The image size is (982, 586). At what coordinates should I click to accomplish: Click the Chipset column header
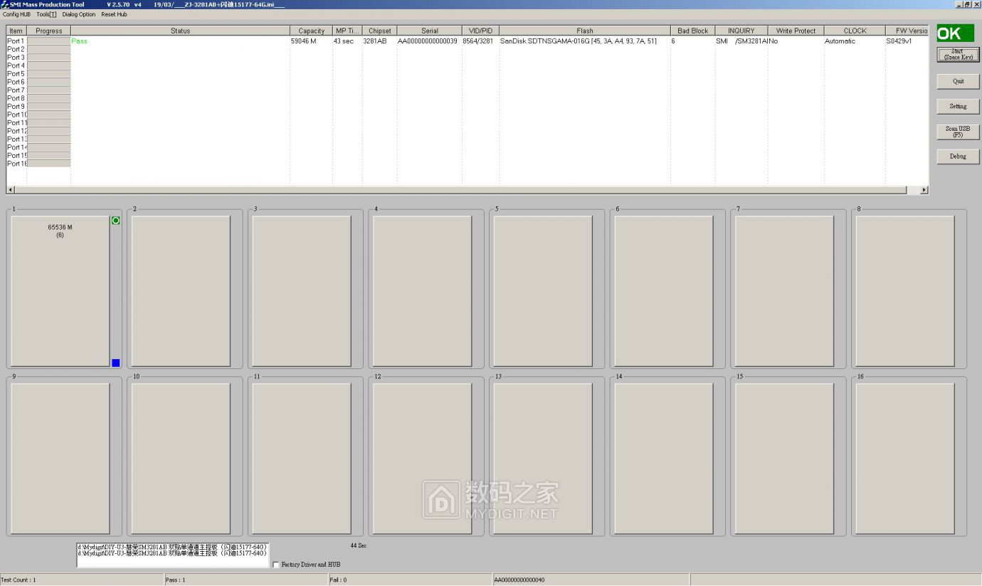[x=379, y=31]
